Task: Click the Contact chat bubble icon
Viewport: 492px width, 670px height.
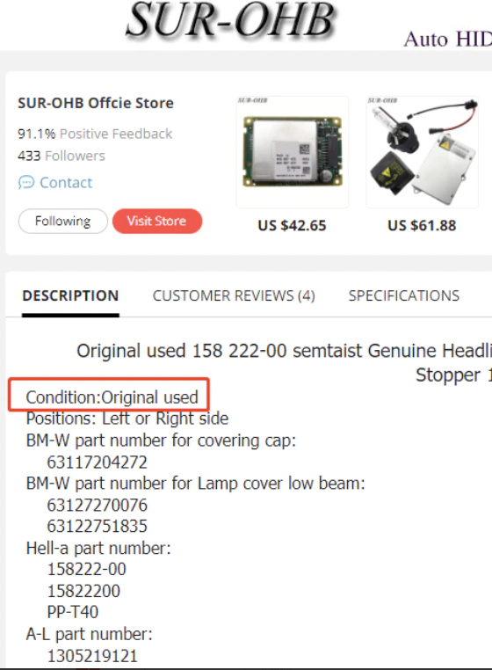Action: coord(26,183)
